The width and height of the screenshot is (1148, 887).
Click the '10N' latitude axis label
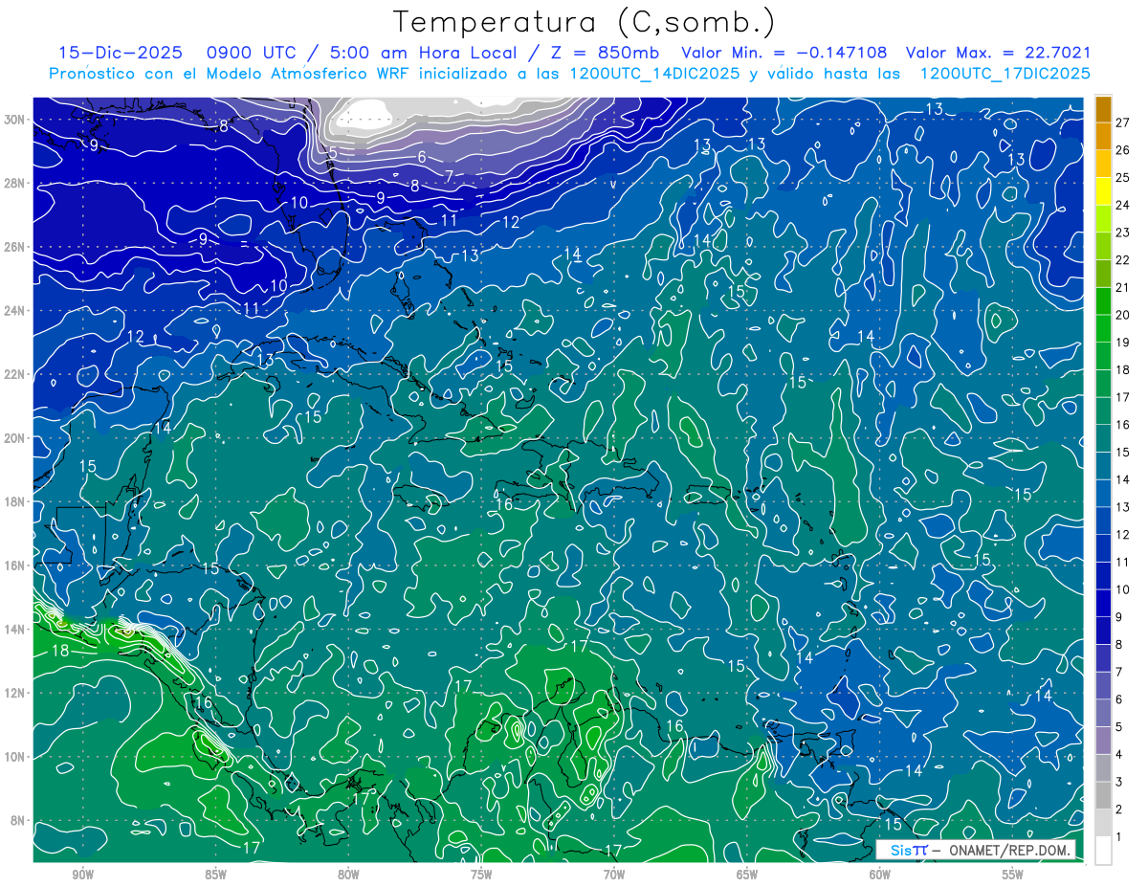coord(16,757)
